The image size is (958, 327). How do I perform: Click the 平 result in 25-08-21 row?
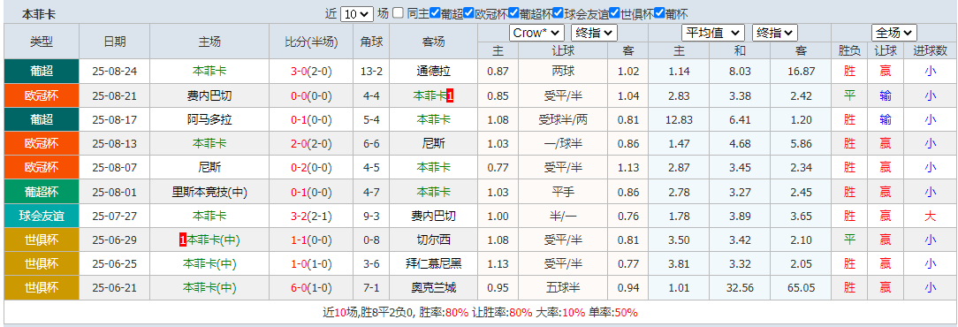coord(849,96)
